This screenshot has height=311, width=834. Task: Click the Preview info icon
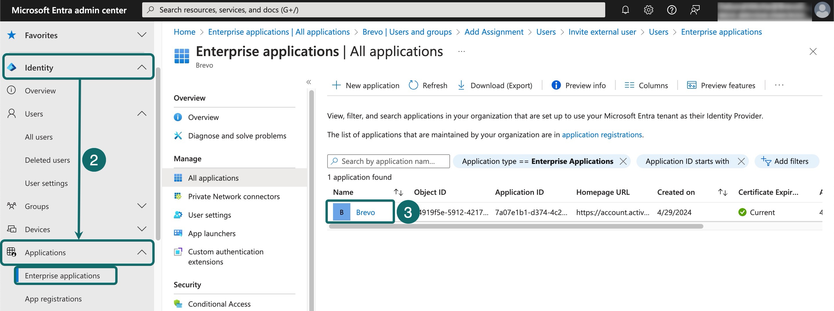(556, 85)
